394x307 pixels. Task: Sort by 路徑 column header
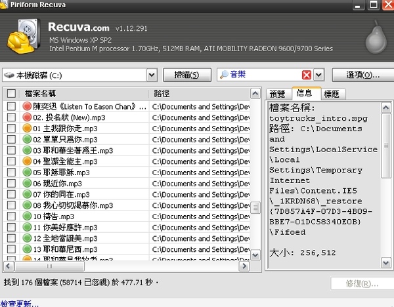point(200,94)
